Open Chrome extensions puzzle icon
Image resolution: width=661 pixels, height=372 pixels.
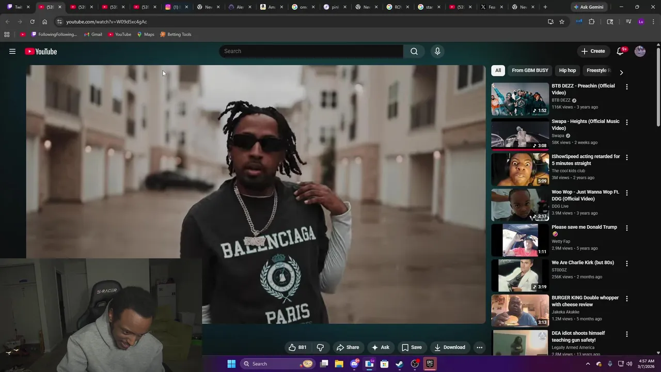pos(592,22)
